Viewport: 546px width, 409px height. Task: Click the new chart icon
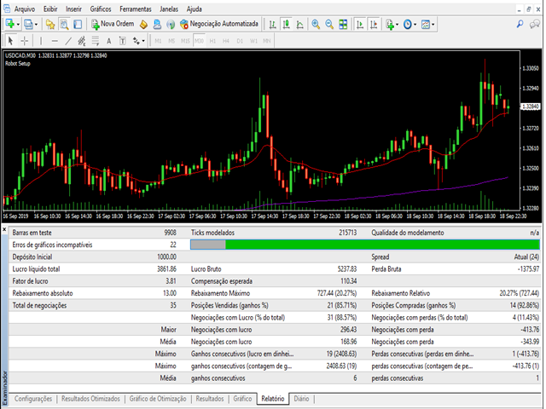coord(10,24)
